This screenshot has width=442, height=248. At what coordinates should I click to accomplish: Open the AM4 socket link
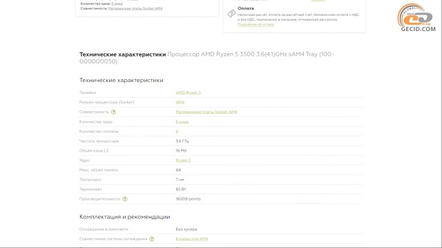(x=180, y=102)
